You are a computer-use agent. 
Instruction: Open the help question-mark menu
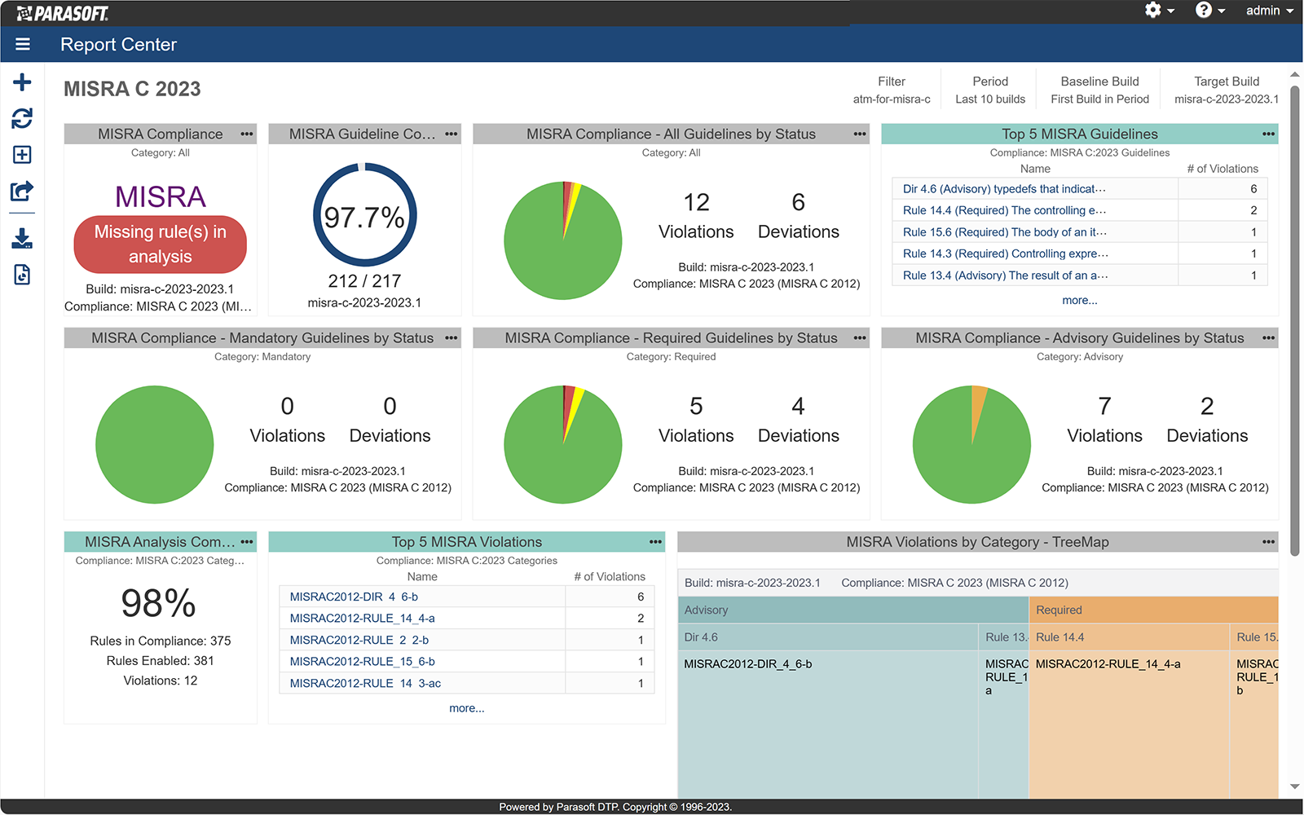[1209, 11]
